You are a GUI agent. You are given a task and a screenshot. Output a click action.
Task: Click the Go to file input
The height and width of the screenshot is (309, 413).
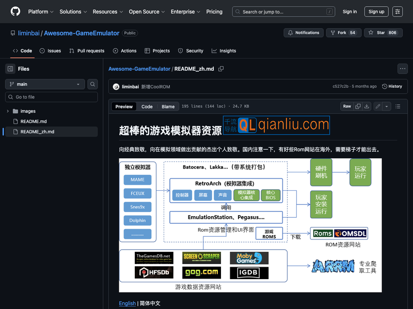pos(52,97)
